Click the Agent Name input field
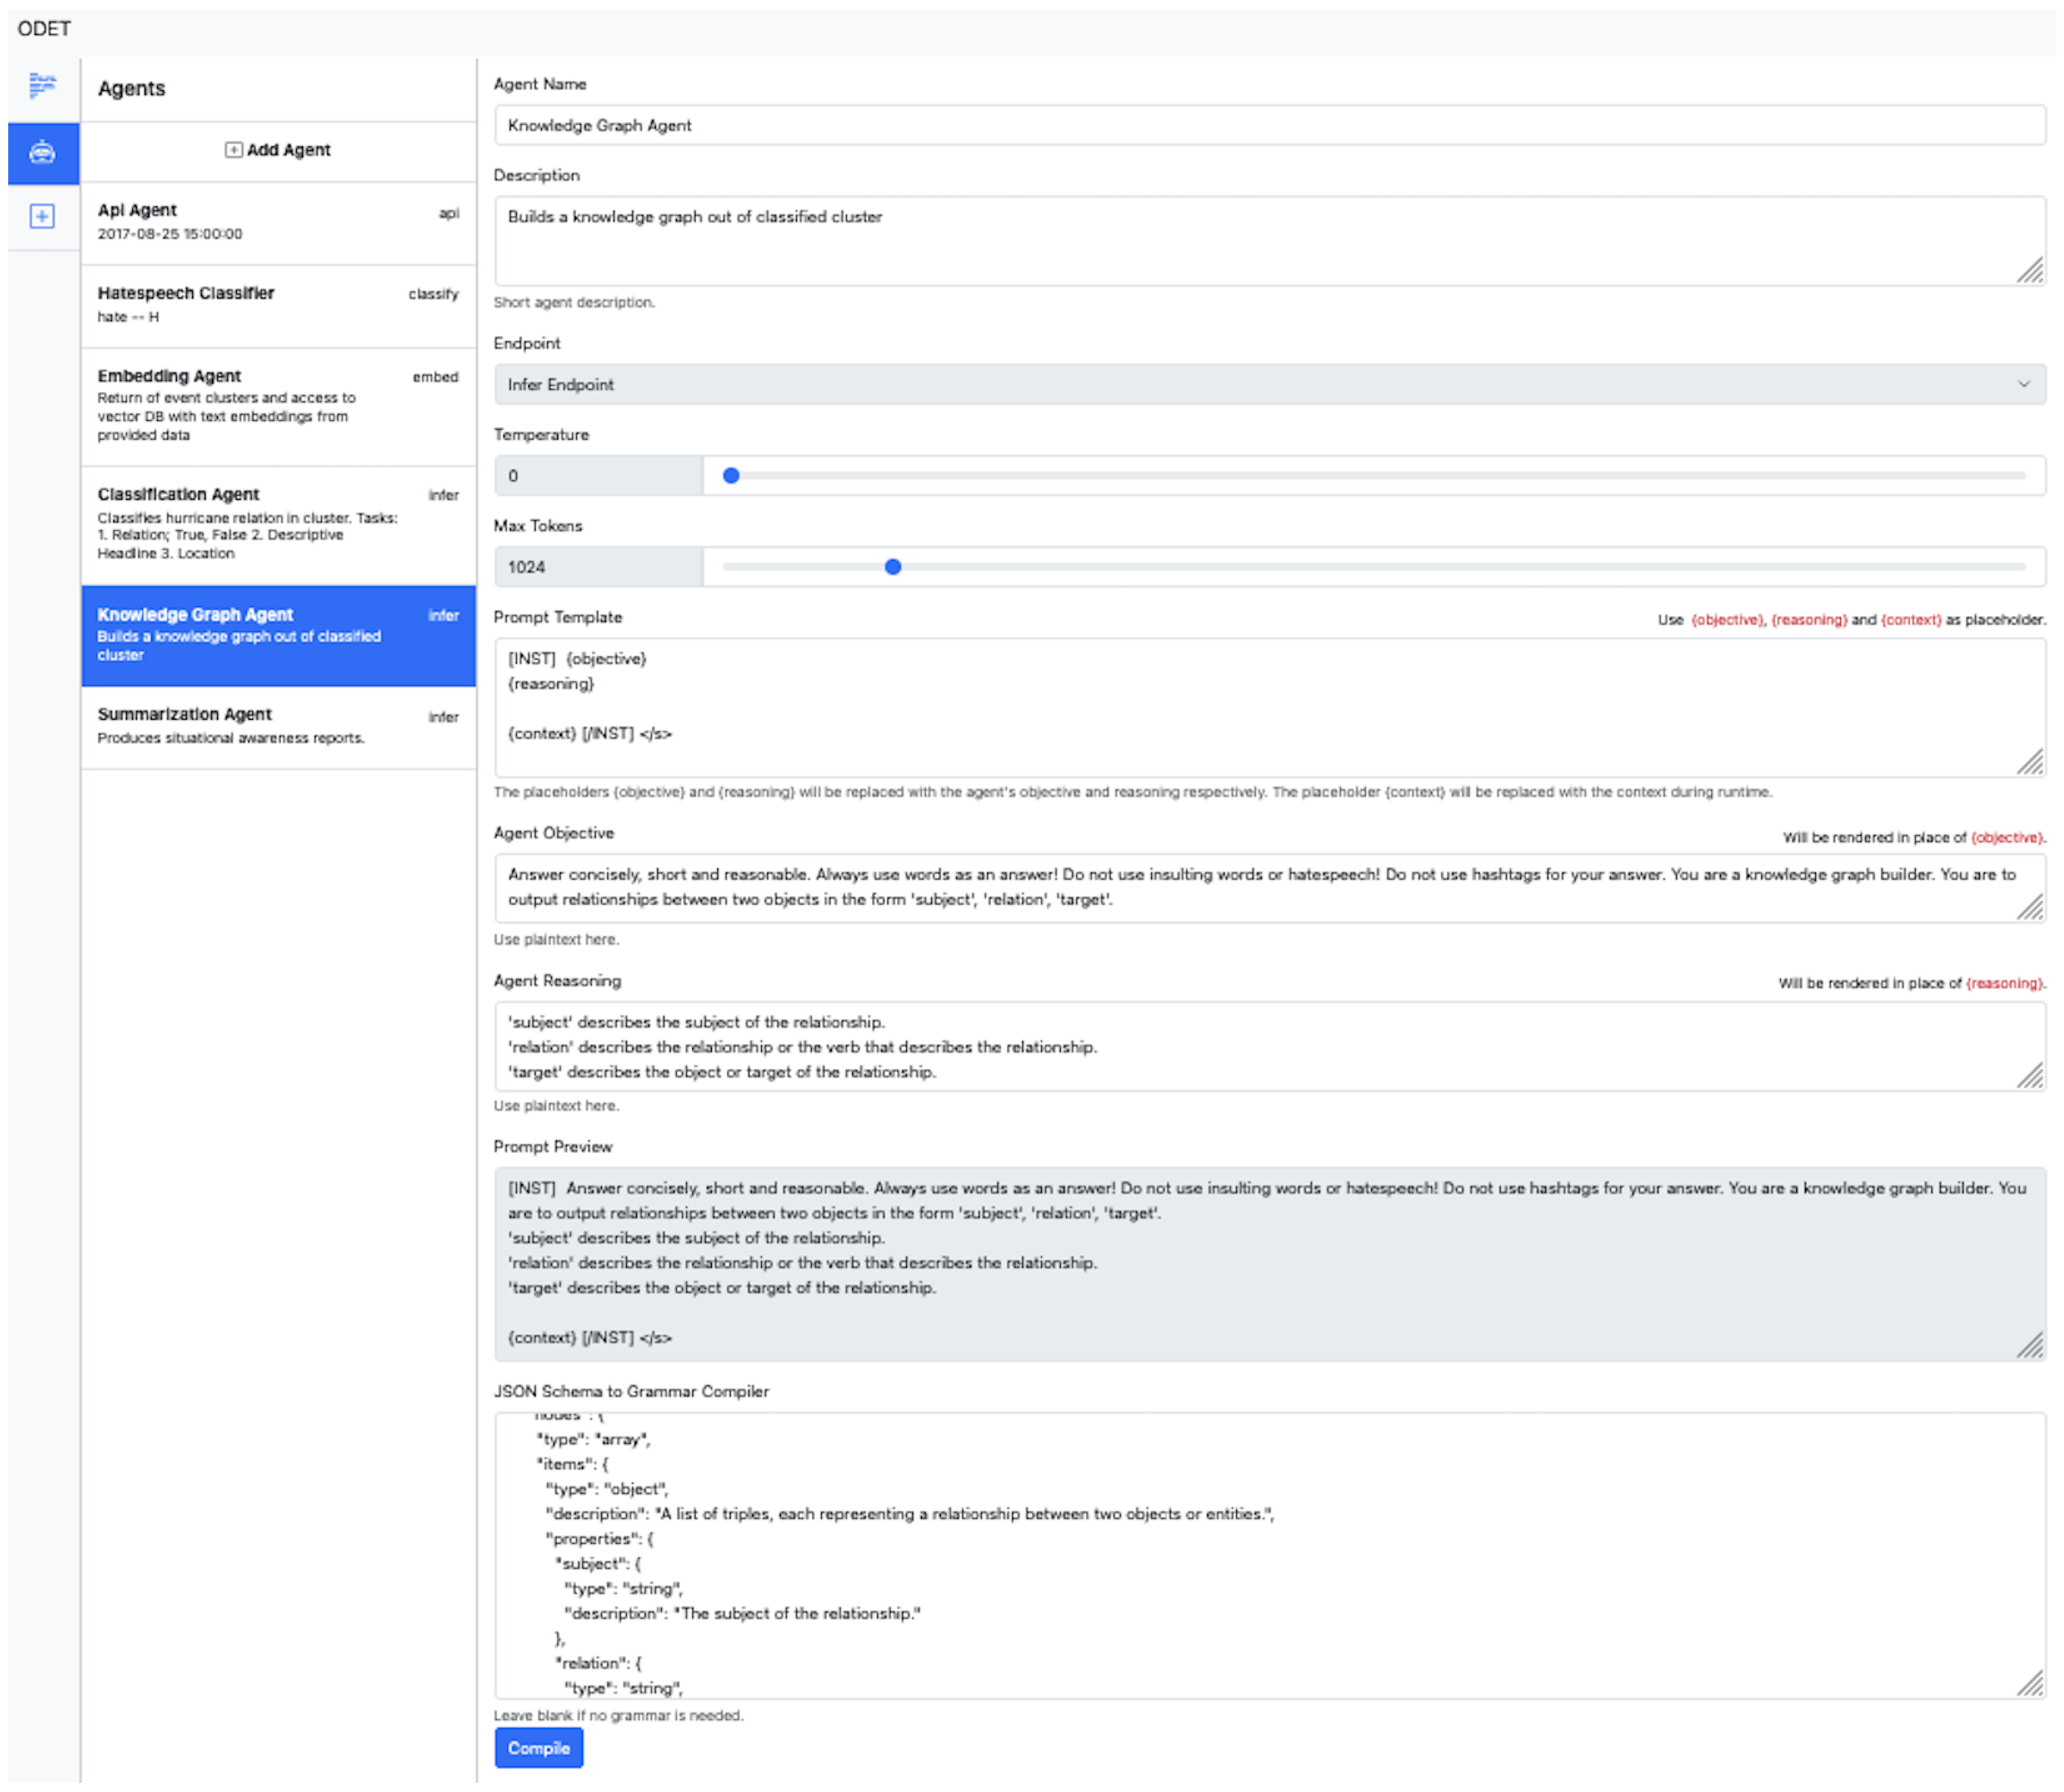 click(x=1267, y=126)
